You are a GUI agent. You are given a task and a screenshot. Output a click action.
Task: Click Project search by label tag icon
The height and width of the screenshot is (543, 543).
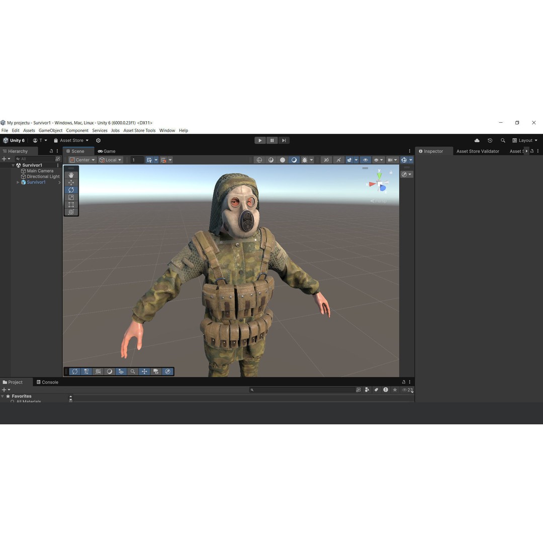point(377,390)
